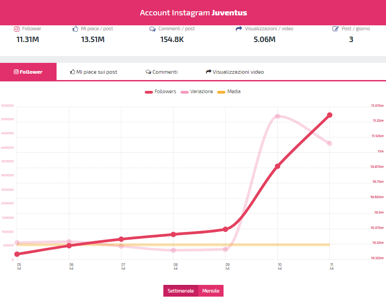Switch chart to Mensile view
This screenshot has width=386, height=298.
point(211,291)
